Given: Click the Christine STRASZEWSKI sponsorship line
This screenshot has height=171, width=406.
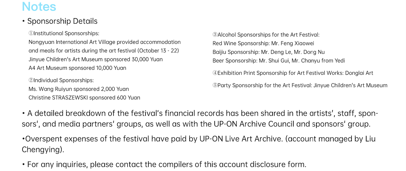Looking at the screenshot, I should pos(84,98).
